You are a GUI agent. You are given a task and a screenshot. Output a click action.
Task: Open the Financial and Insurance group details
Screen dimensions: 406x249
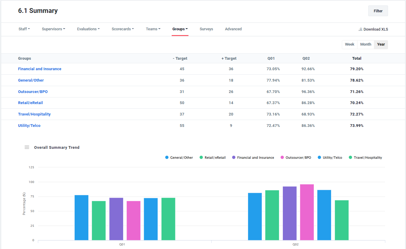pos(40,69)
